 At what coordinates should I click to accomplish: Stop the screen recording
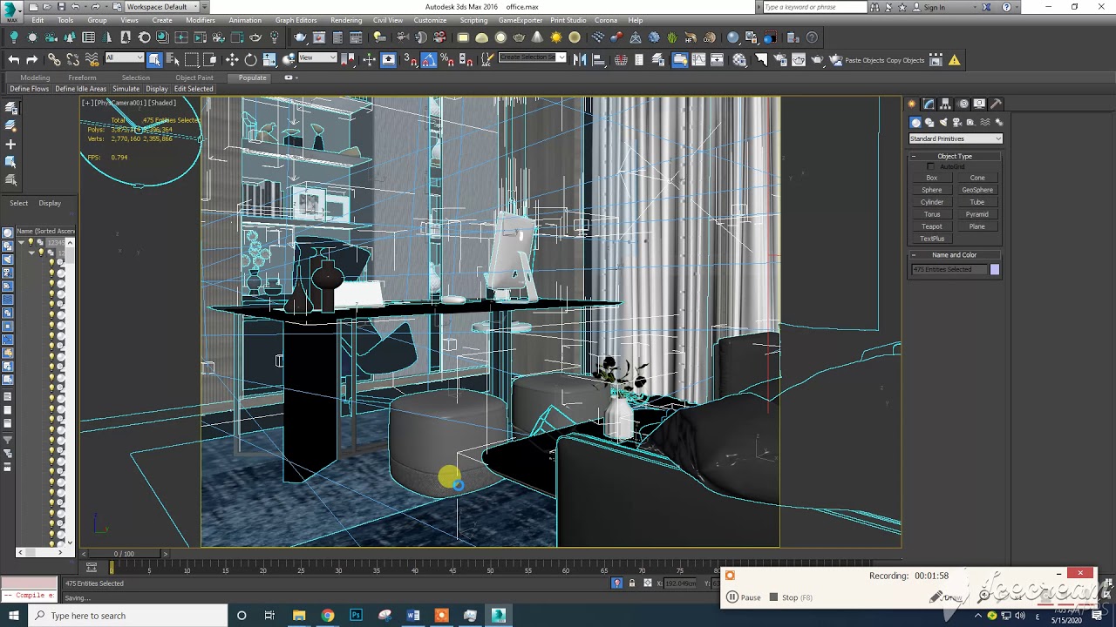[x=789, y=597]
